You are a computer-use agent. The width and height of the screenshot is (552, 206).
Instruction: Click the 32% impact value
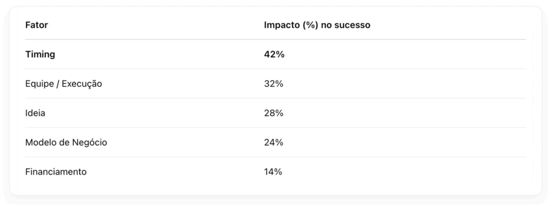pos(274,84)
